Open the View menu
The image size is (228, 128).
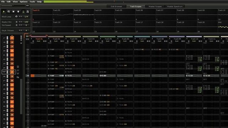click(15, 2)
